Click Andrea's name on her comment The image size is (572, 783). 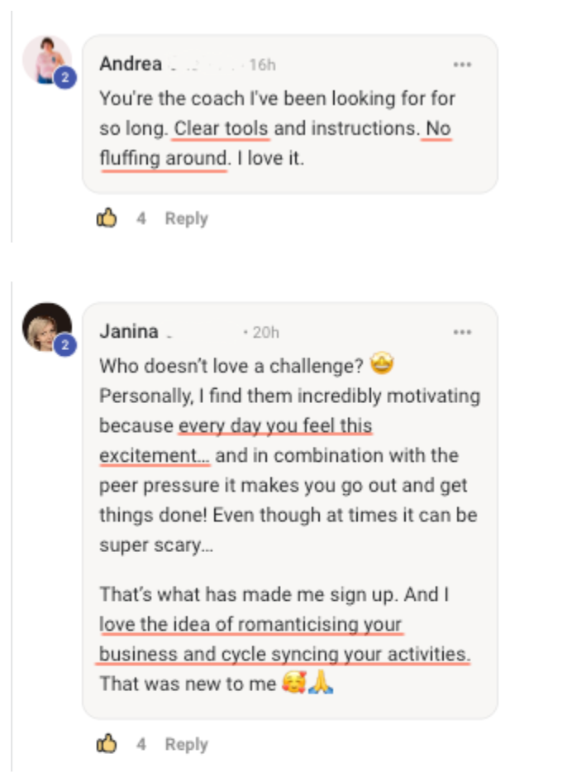click(131, 65)
